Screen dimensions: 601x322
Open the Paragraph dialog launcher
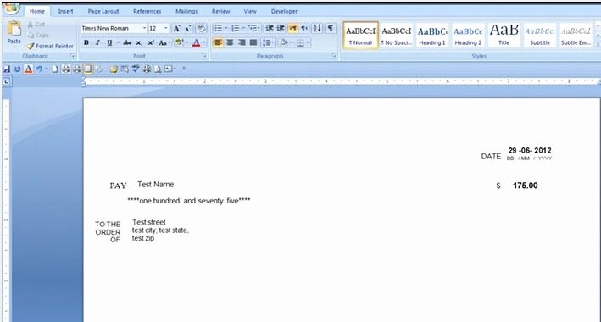tap(334, 56)
